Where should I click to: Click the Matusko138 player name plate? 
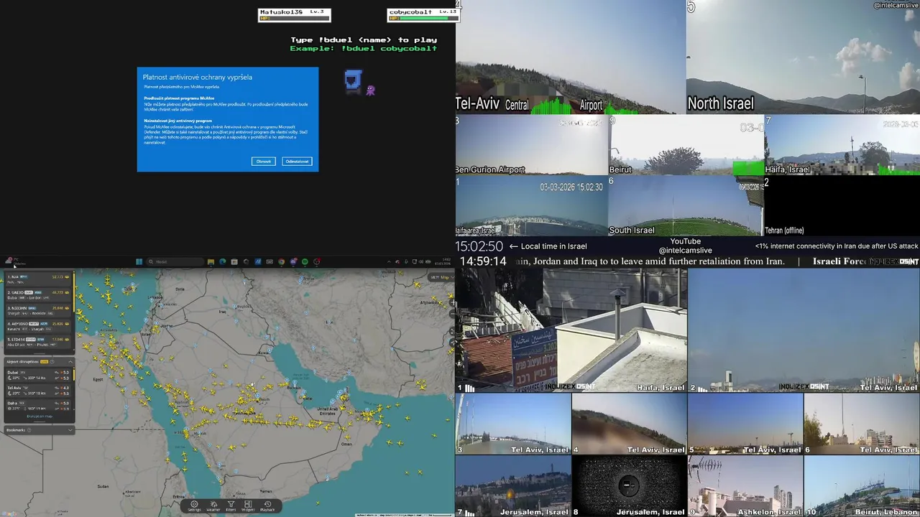coord(294,15)
